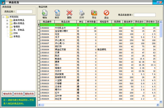Select the 红牛 product name cell
Screen dimensions: 164x108
click(66, 93)
